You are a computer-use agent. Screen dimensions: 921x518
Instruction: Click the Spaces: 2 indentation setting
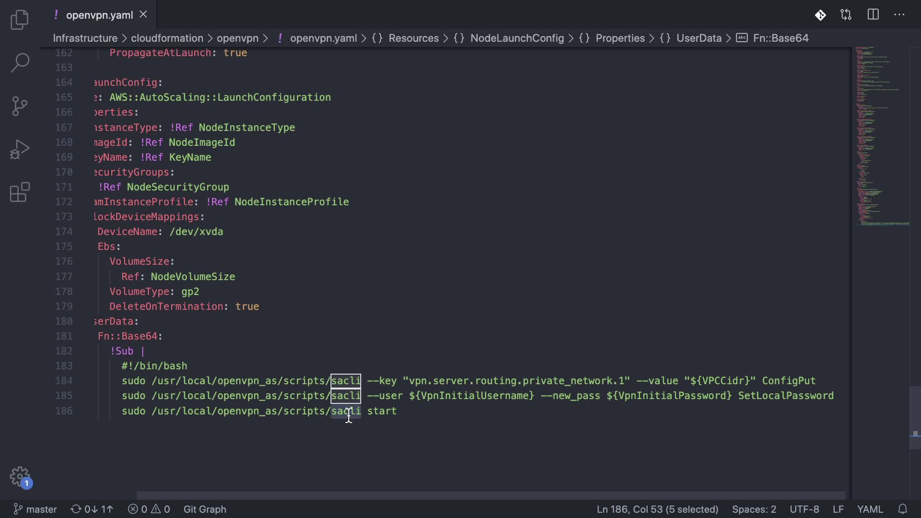[x=754, y=509]
